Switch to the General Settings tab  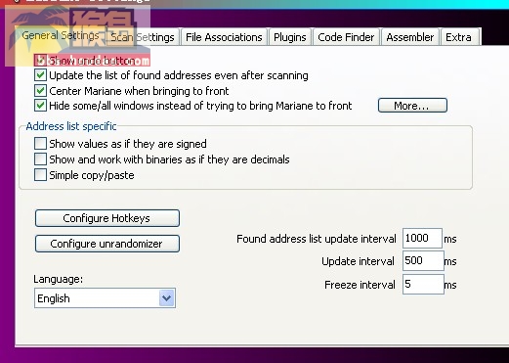(x=61, y=36)
